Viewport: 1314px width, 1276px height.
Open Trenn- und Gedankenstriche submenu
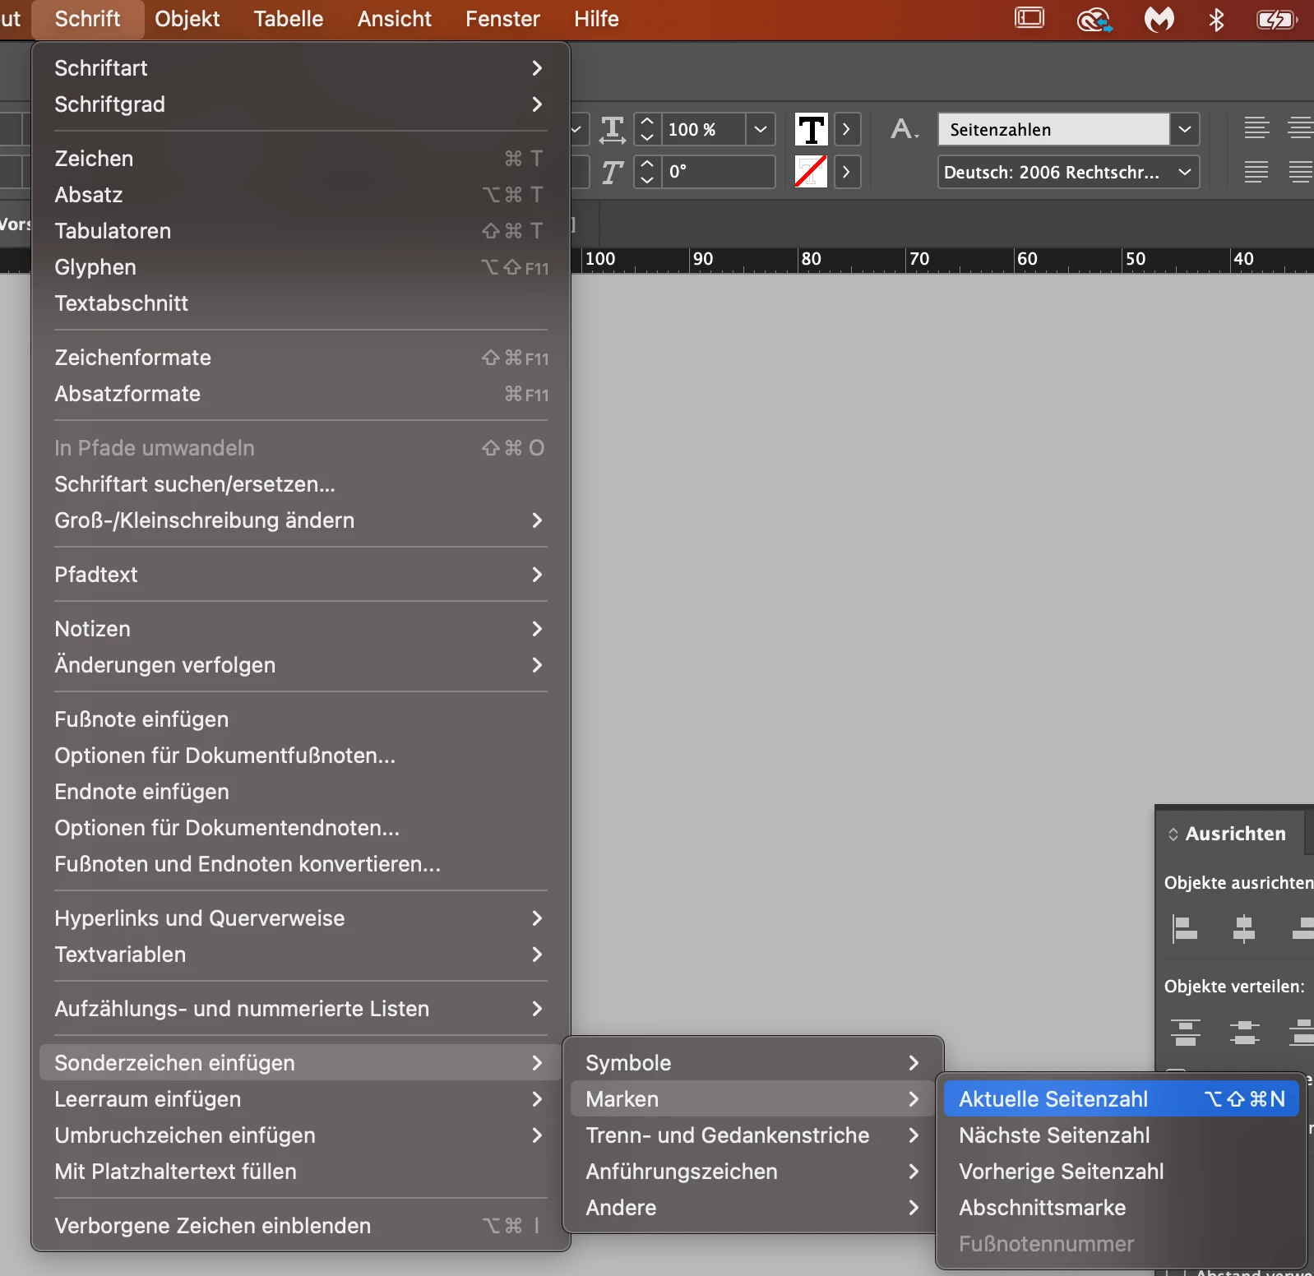(752, 1135)
